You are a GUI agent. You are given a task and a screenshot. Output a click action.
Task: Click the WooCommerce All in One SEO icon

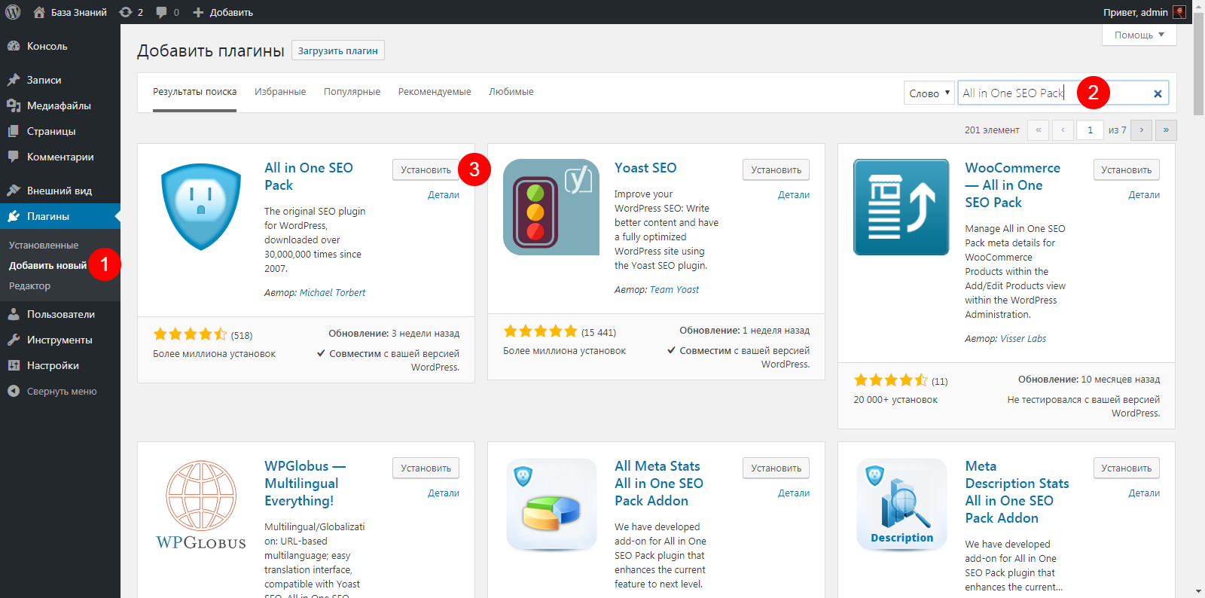(x=901, y=207)
